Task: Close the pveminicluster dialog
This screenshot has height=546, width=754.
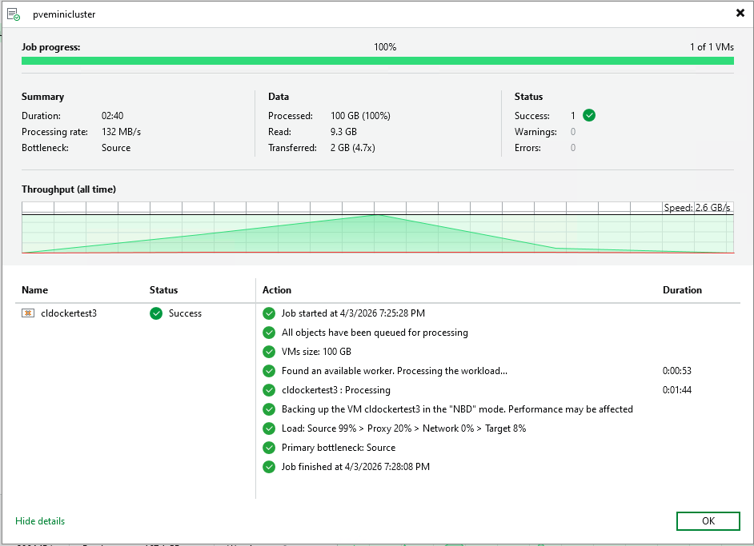Action: [740, 13]
